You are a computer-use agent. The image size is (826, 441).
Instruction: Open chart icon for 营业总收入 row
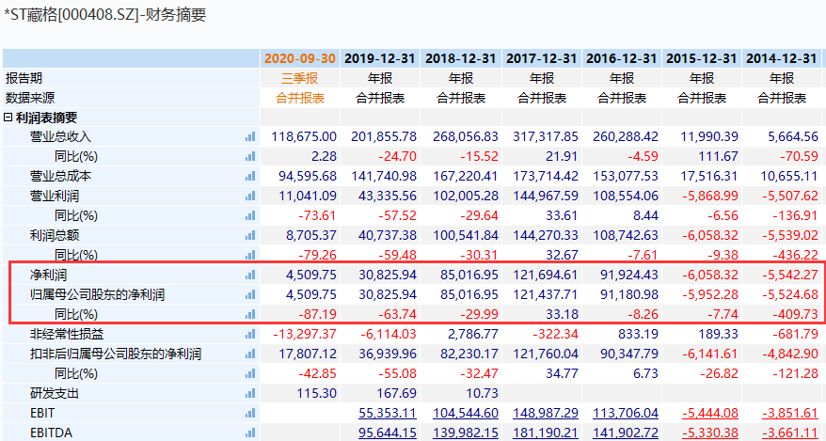point(250,137)
